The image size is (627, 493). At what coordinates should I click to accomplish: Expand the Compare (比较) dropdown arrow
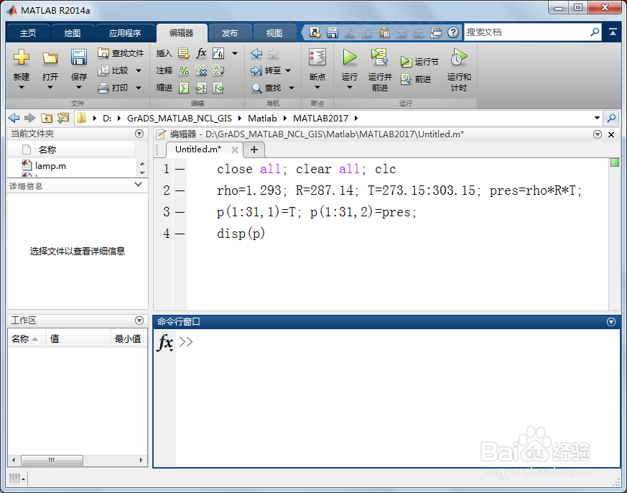tap(139, 71)
